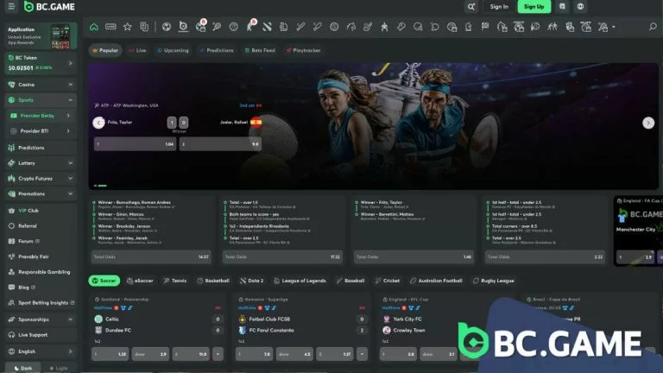Open the more sports dropdown arrow

614,28
